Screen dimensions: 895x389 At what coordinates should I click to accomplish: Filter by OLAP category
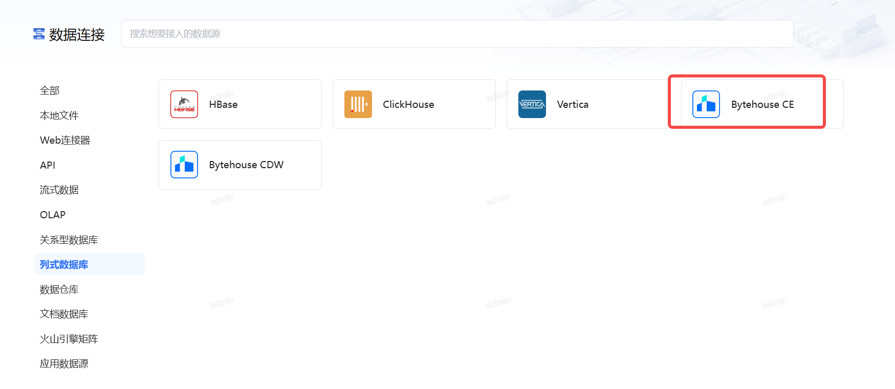[53, 215]
